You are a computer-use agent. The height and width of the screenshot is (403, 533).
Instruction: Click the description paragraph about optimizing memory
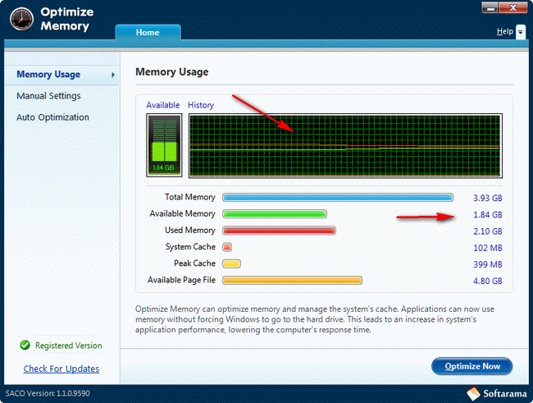coord(315,319)
